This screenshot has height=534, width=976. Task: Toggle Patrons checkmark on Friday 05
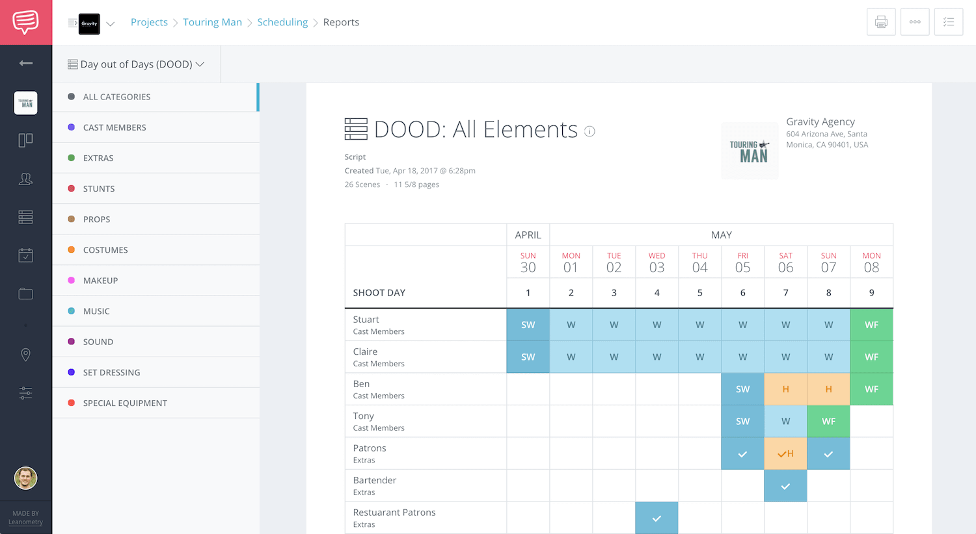[742, 454]
